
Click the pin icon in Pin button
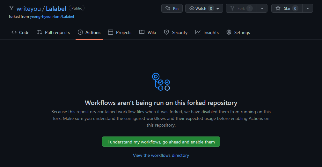click(x=168, y=8)
